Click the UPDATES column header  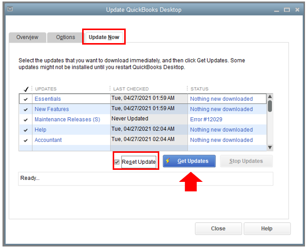click(46, 89)
